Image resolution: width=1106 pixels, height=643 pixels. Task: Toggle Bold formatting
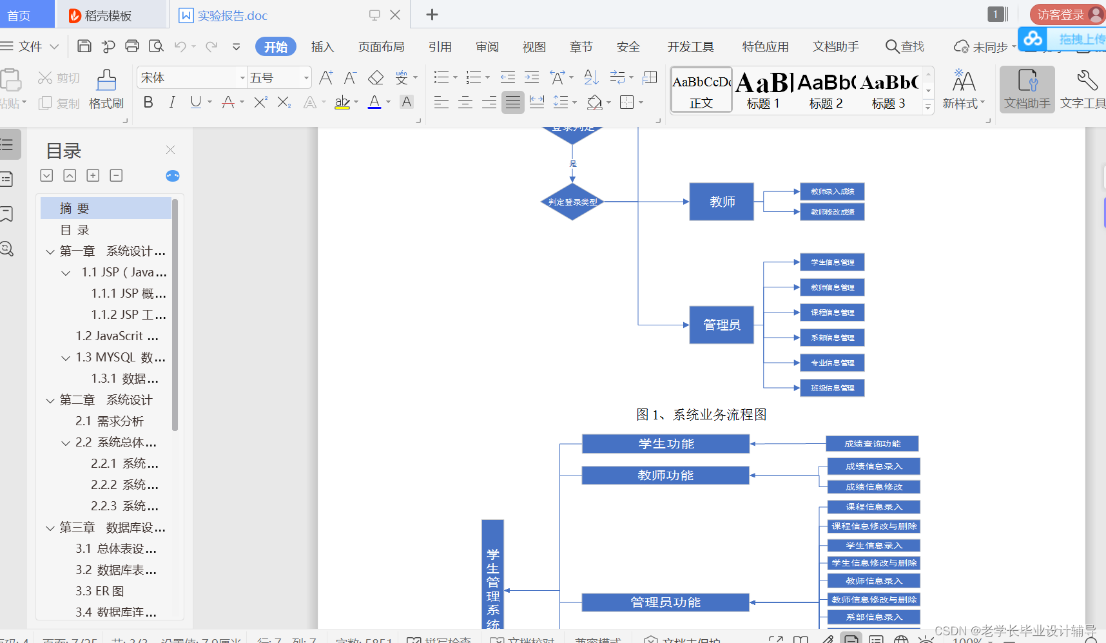coord(148,102)
